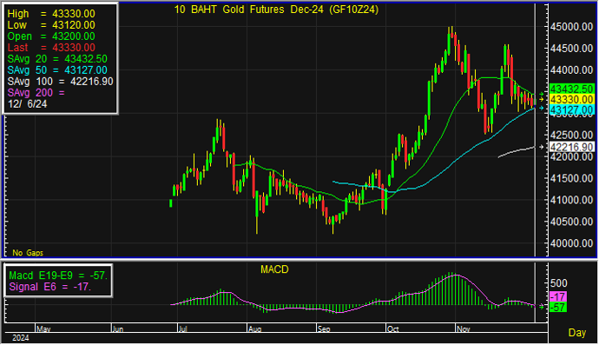Image resolution: width=599 pixels, height=345 pixels.
Task: Click the SAvg 200 legend line
Action: pyautogui.click(x=36, y=93)
